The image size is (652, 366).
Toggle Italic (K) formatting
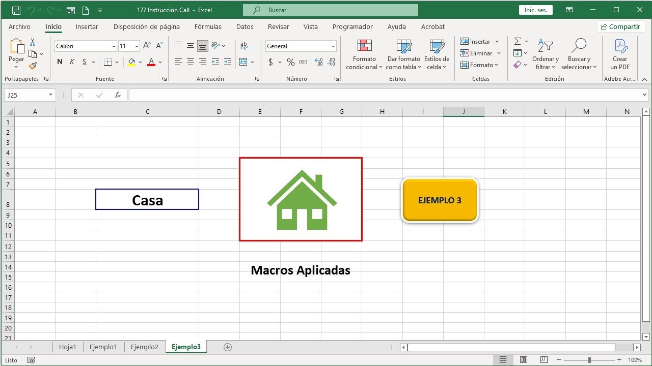pos(72,62)
